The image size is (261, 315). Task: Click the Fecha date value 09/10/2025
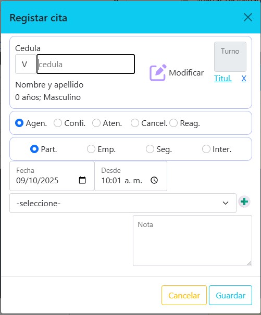(x=38, y=180)
